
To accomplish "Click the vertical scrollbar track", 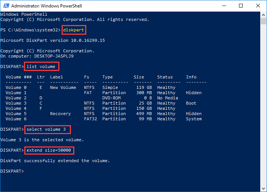I will (263, 112).
